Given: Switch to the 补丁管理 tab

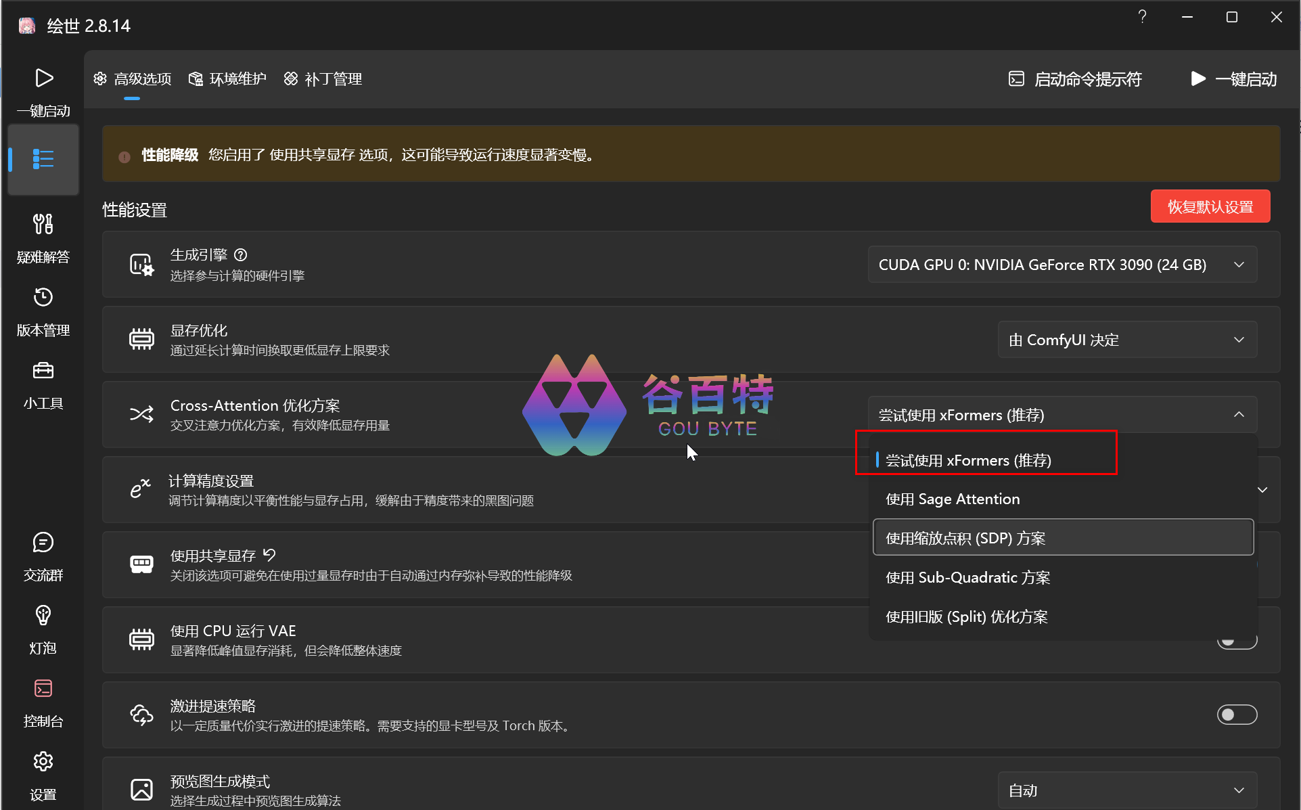Looking at the screenshot, I should [323, 79].
